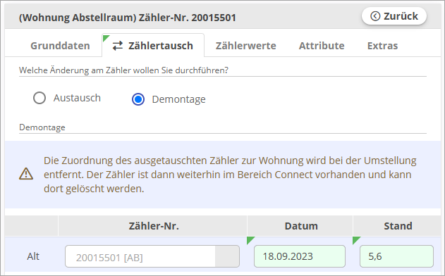Click the Zähler-Nr. column header

[x=153, y=226]
